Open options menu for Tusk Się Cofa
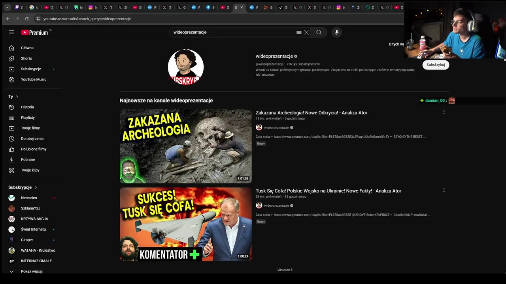This screenshot has width=506, height=284. [x=444, y=190]
